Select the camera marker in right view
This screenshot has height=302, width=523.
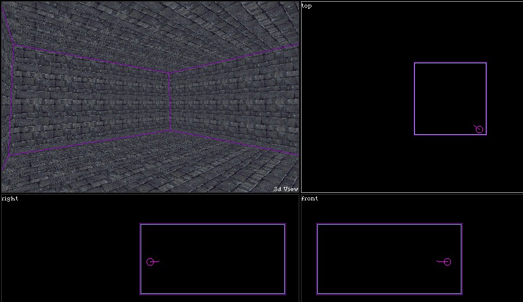pyautogui.click(x=151, y=262)
